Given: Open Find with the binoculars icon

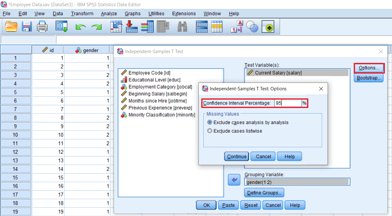Looking at the screenshot, I should point(183,27).
